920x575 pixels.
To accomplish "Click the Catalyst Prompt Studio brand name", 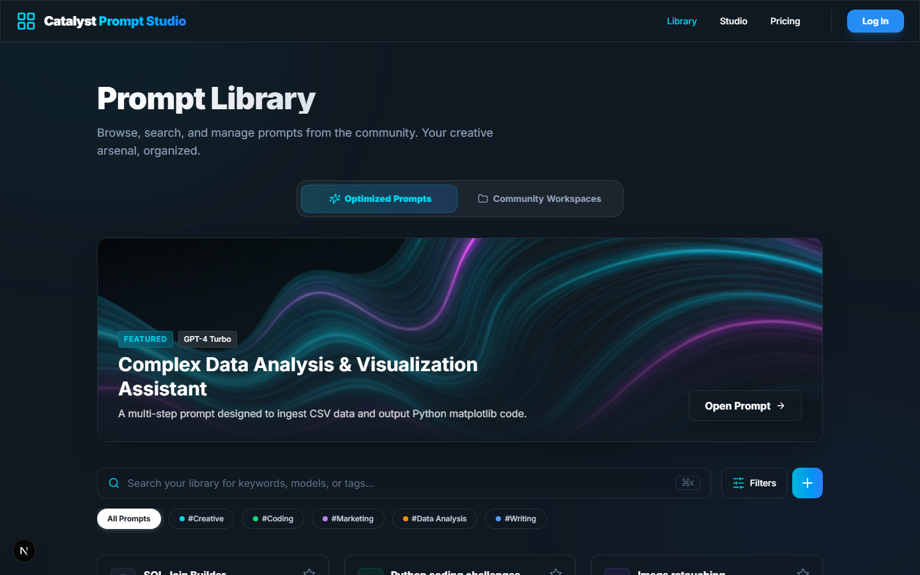I will [x=115, y=21].
